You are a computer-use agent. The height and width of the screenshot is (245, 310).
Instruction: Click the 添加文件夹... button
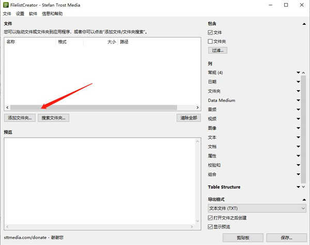tap(20, 118)
